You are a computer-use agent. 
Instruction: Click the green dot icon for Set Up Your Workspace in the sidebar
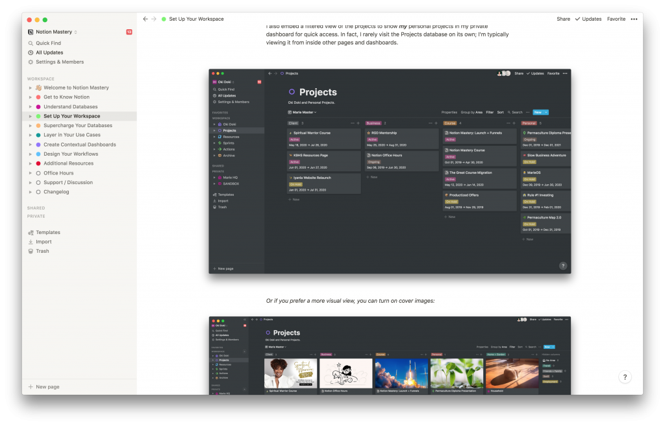38,116
